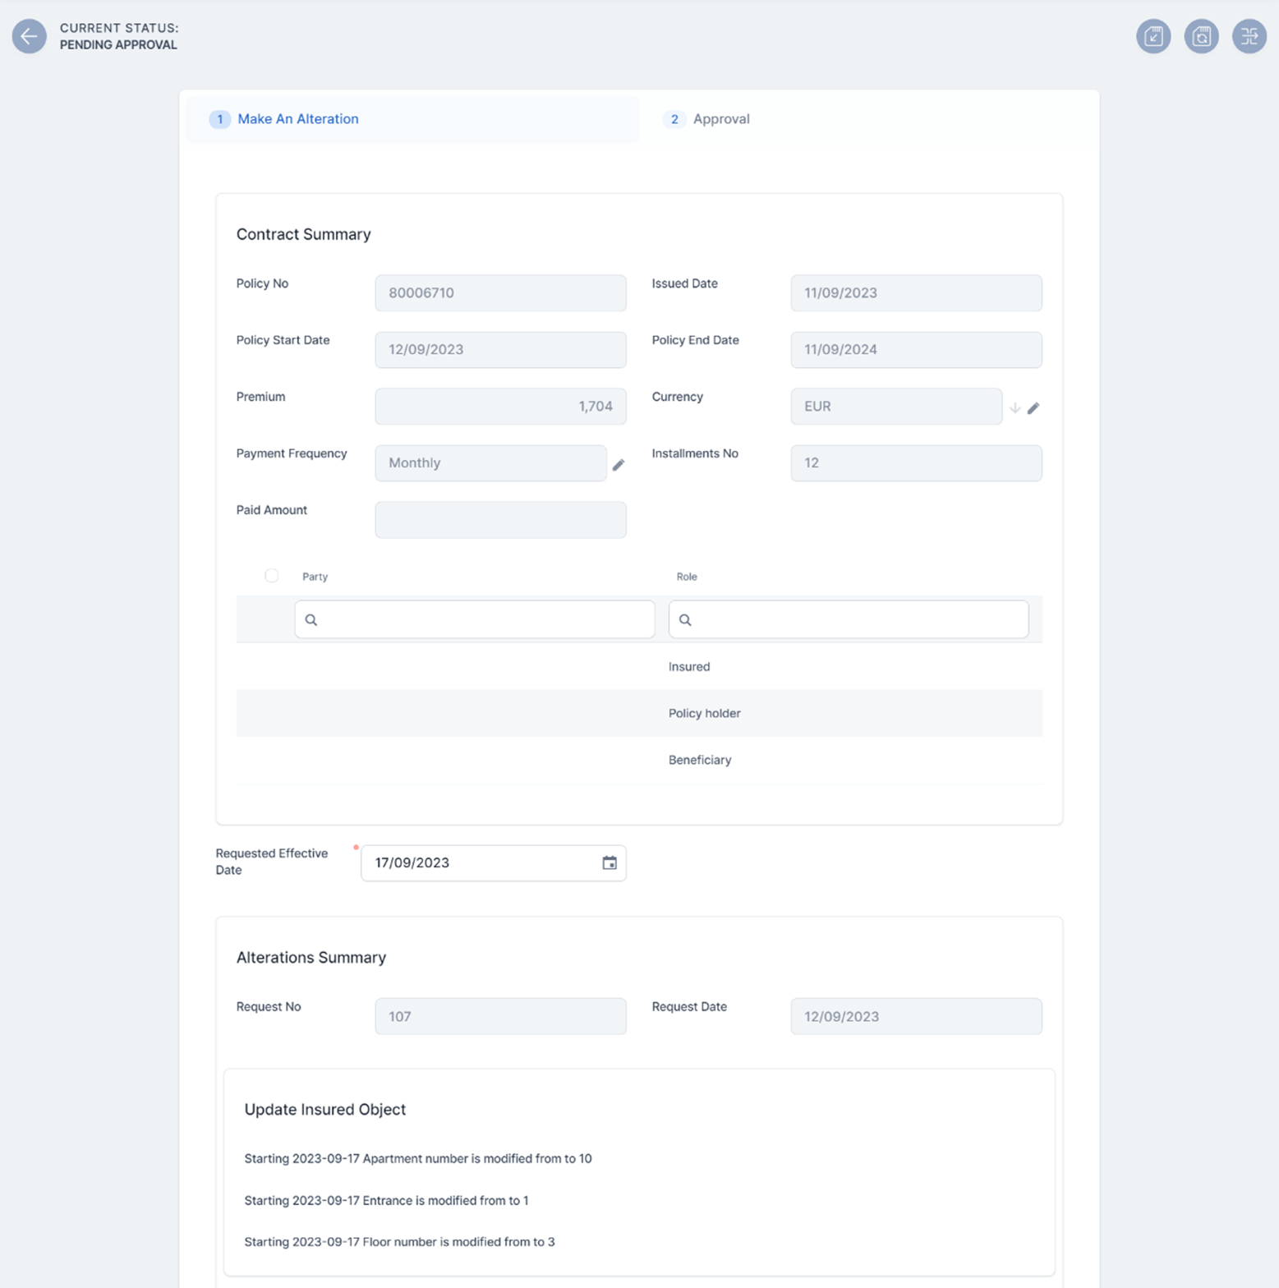Image resolution: width=1279 pixels, height=1288 pixels.
Task: Click the Role column header
Action: coord(687,577)
